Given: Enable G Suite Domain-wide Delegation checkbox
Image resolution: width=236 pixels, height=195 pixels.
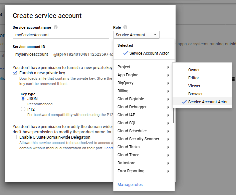Looking at the screenshot, I should 15,137.
